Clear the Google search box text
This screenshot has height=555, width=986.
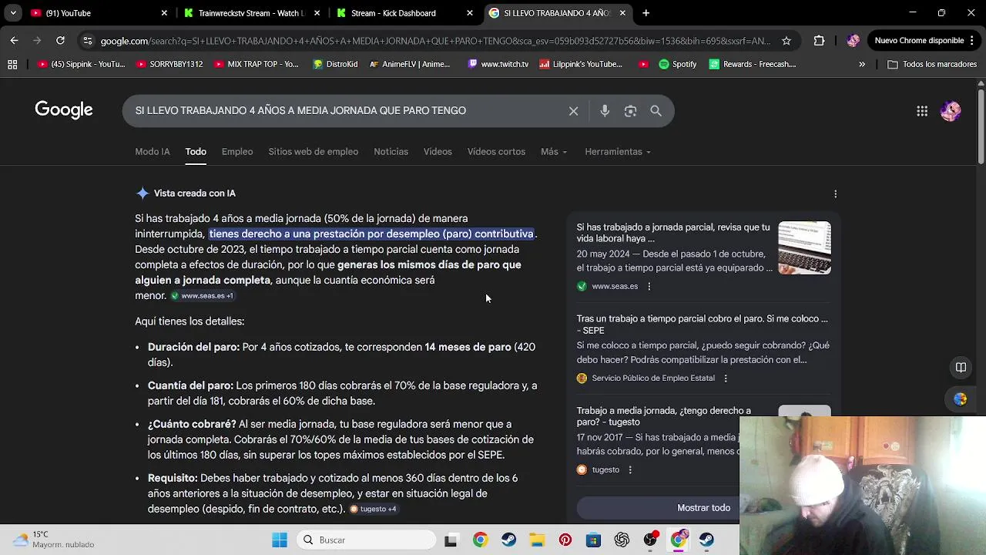(573, 111)
